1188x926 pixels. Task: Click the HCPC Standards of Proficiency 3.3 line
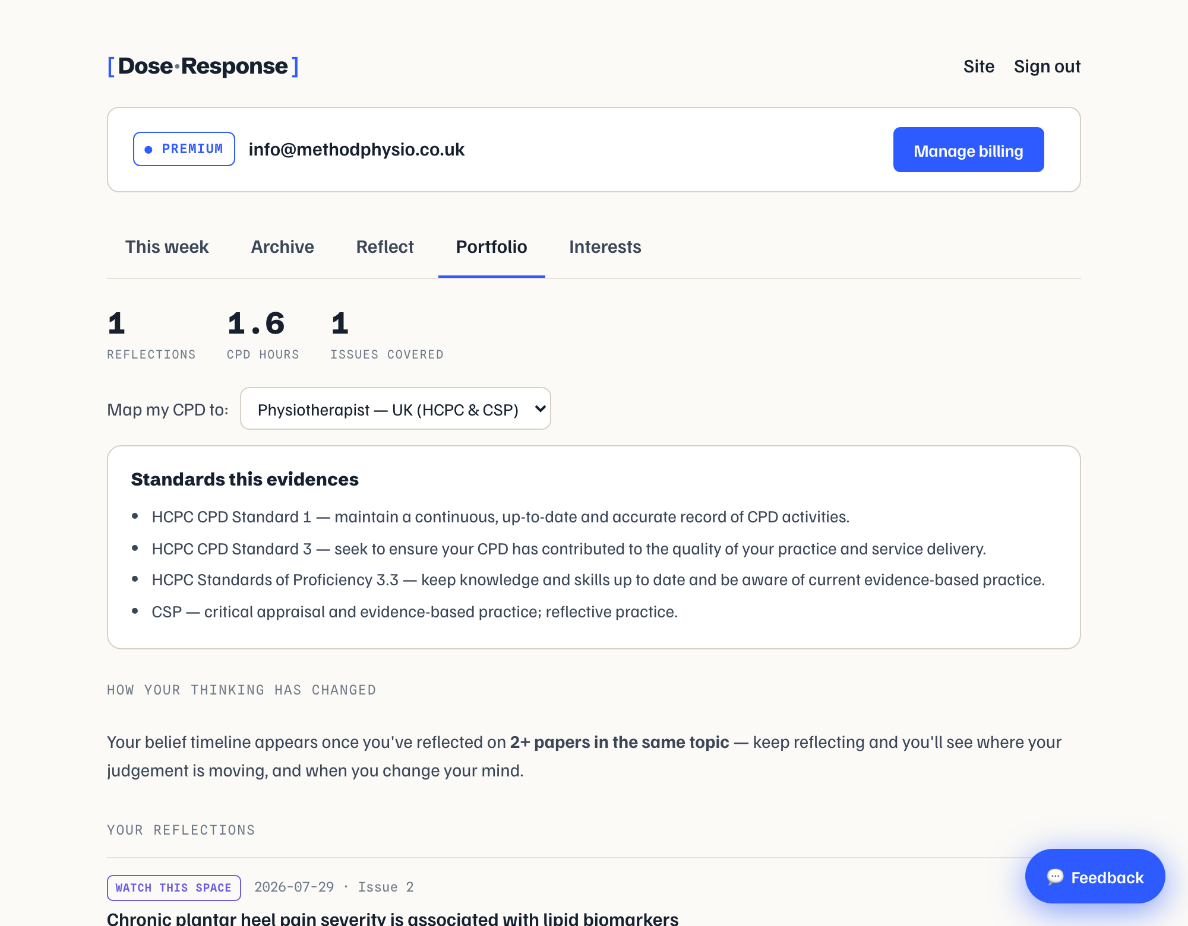tap(598, 580)
